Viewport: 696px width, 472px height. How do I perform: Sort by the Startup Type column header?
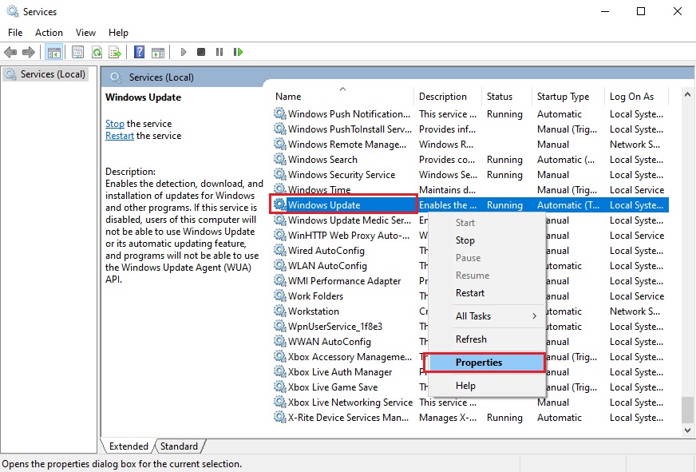[568, 97]
